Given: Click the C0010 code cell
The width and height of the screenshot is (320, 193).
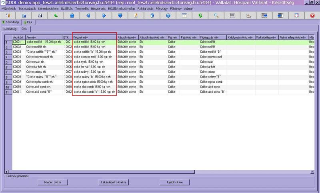Looking at the screenshot, I should pyautogui.click(x=19, y=87).
